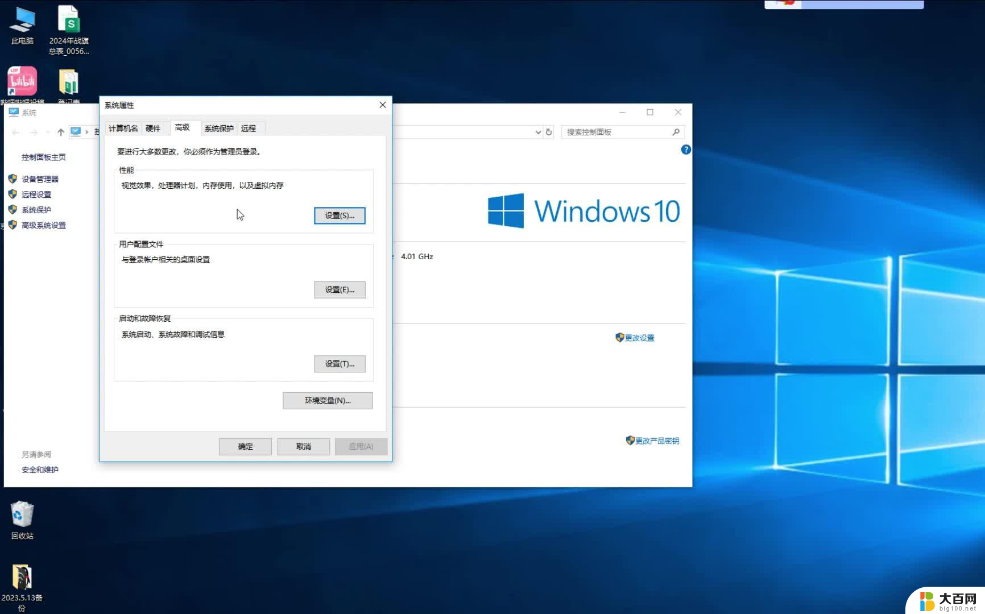985x614 pixels.
Task: Click the search magnifier icon in control panel search
Action: point(676,132)
